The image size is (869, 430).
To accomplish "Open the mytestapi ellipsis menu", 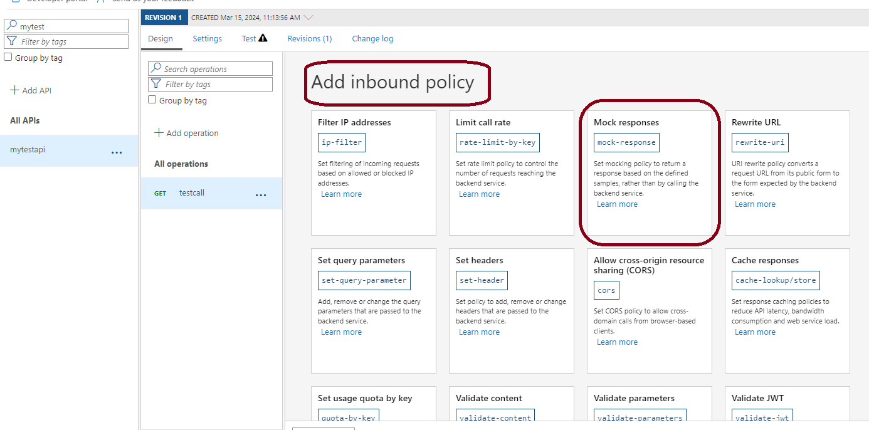I will [x=117, y=152].
